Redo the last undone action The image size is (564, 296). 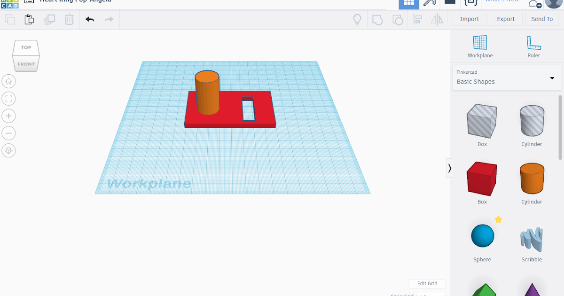tap(109, 19)
